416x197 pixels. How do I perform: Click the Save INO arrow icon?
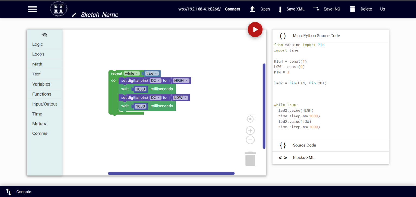pyautogui.click(x=316, y=9)
